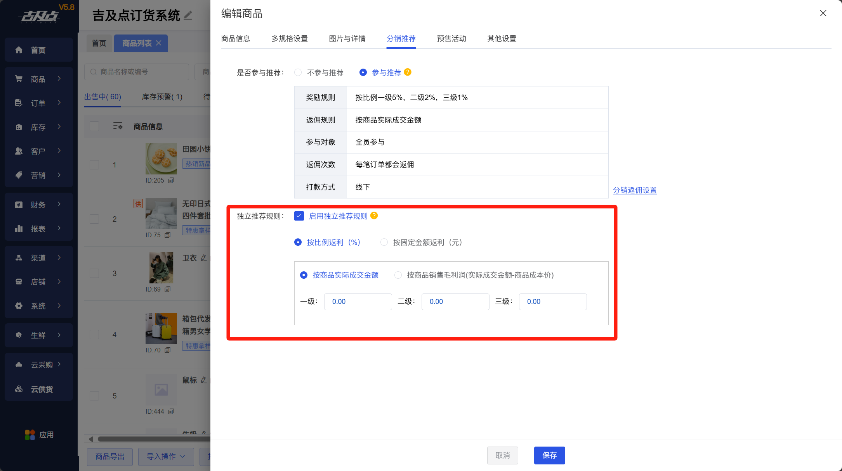
Task: Click the home icon in sidebar
Action: (19, 50)
